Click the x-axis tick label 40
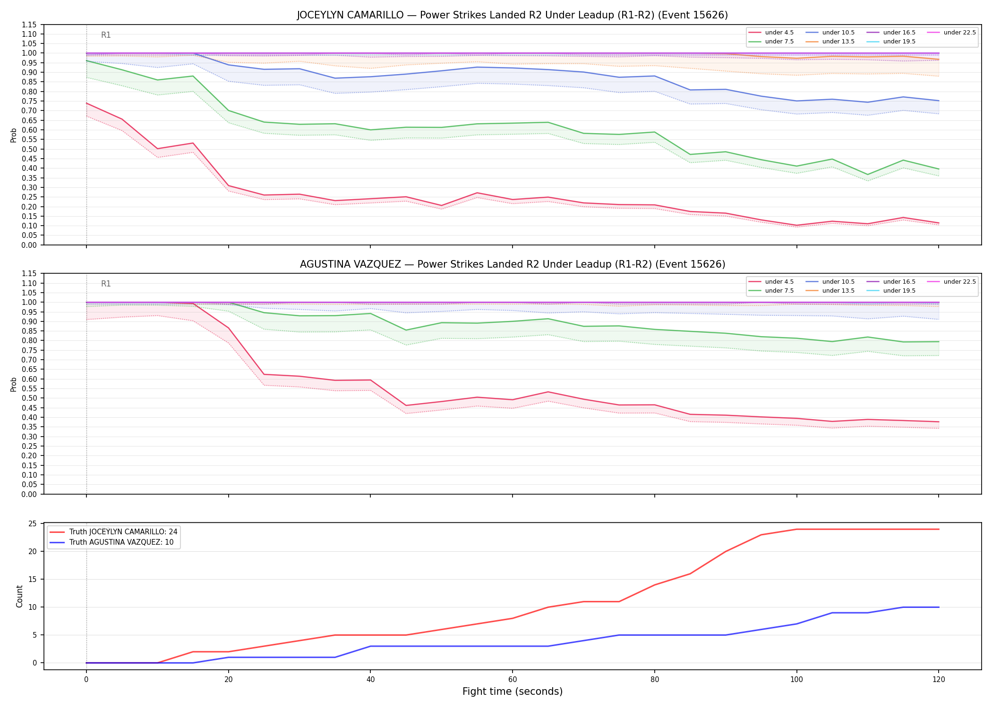The height and width of the screenshot is (708, 992). coord(370,680)
